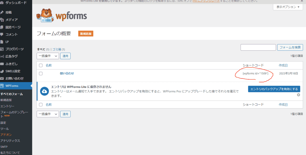The image size is (306, 155).
Task: Open メディア menu item
Action: pyautogui.click(x=12, y=20)
